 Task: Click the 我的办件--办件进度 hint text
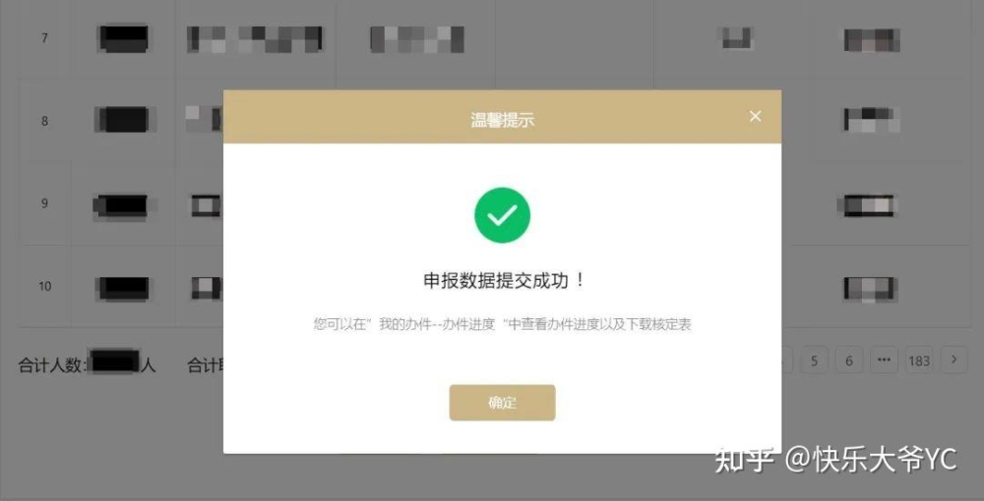pyautogui.click(x=438, y=324)
